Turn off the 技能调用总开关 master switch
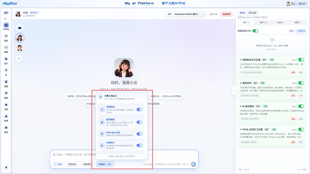The width and height of the screenshot is (310, 174). pyautogui.click(x=256, y=31)
